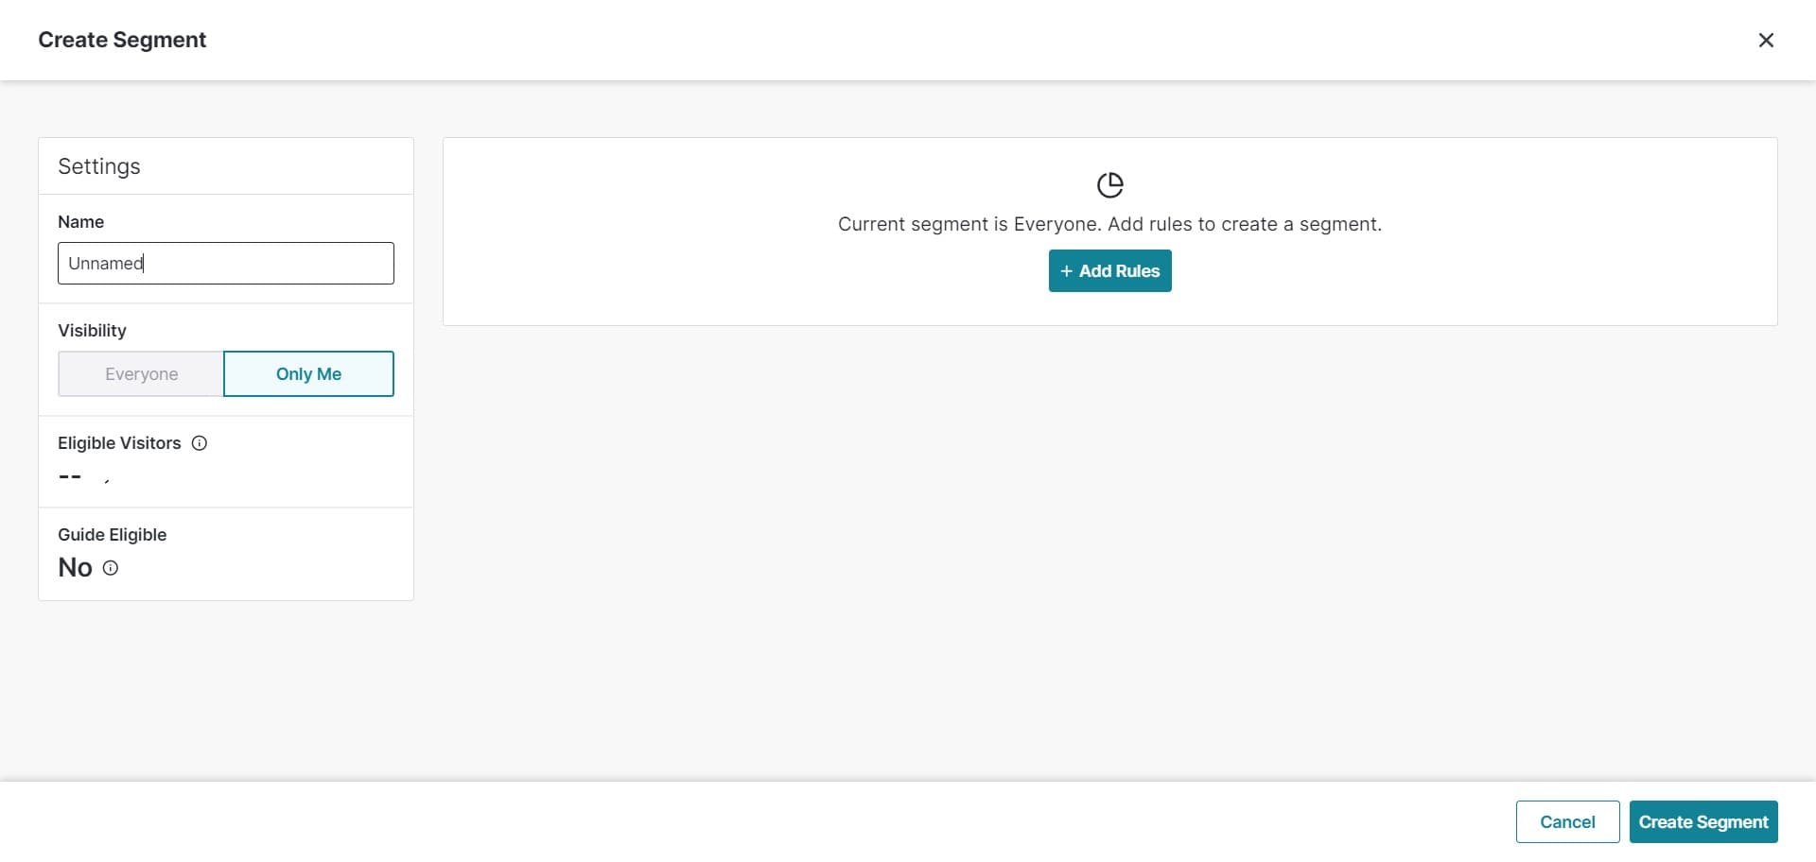Click the Settings panel heading
This screenshot has width=1816, height=862.
99,166
